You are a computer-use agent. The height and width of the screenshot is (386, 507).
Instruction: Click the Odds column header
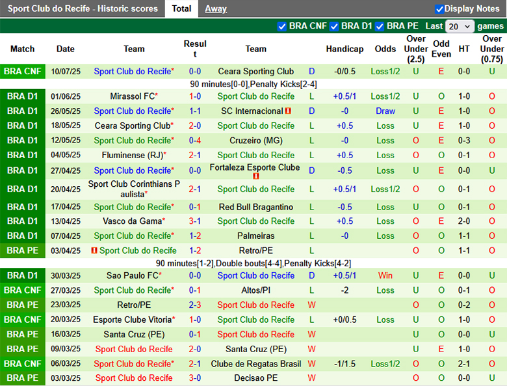pyautogui.click(x=385, y=49)
